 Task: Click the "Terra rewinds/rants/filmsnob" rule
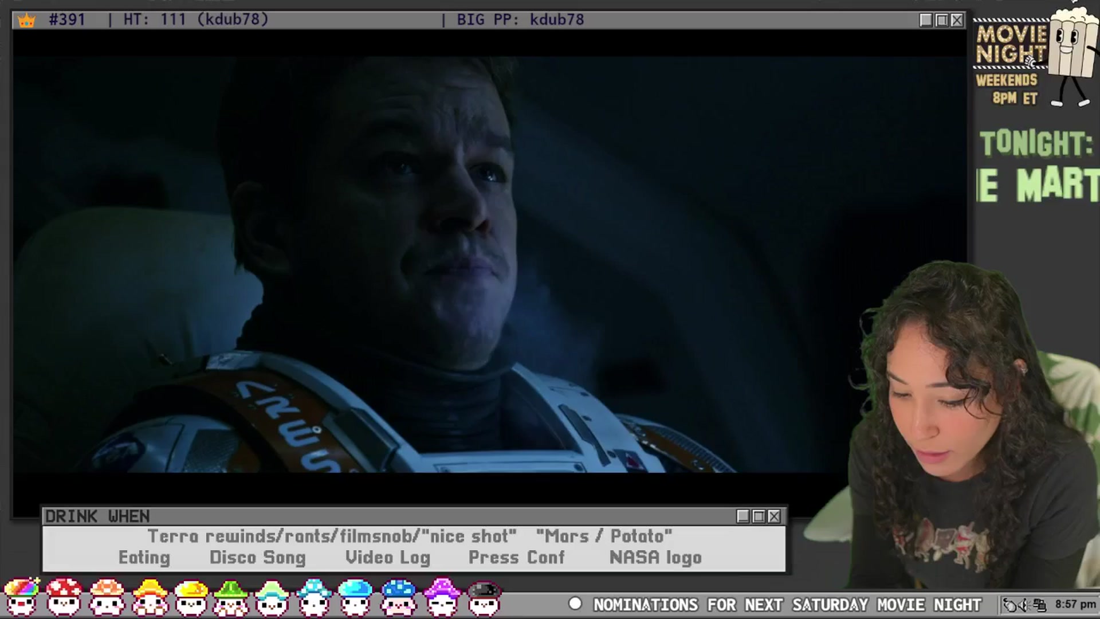[x=332, y=536]
